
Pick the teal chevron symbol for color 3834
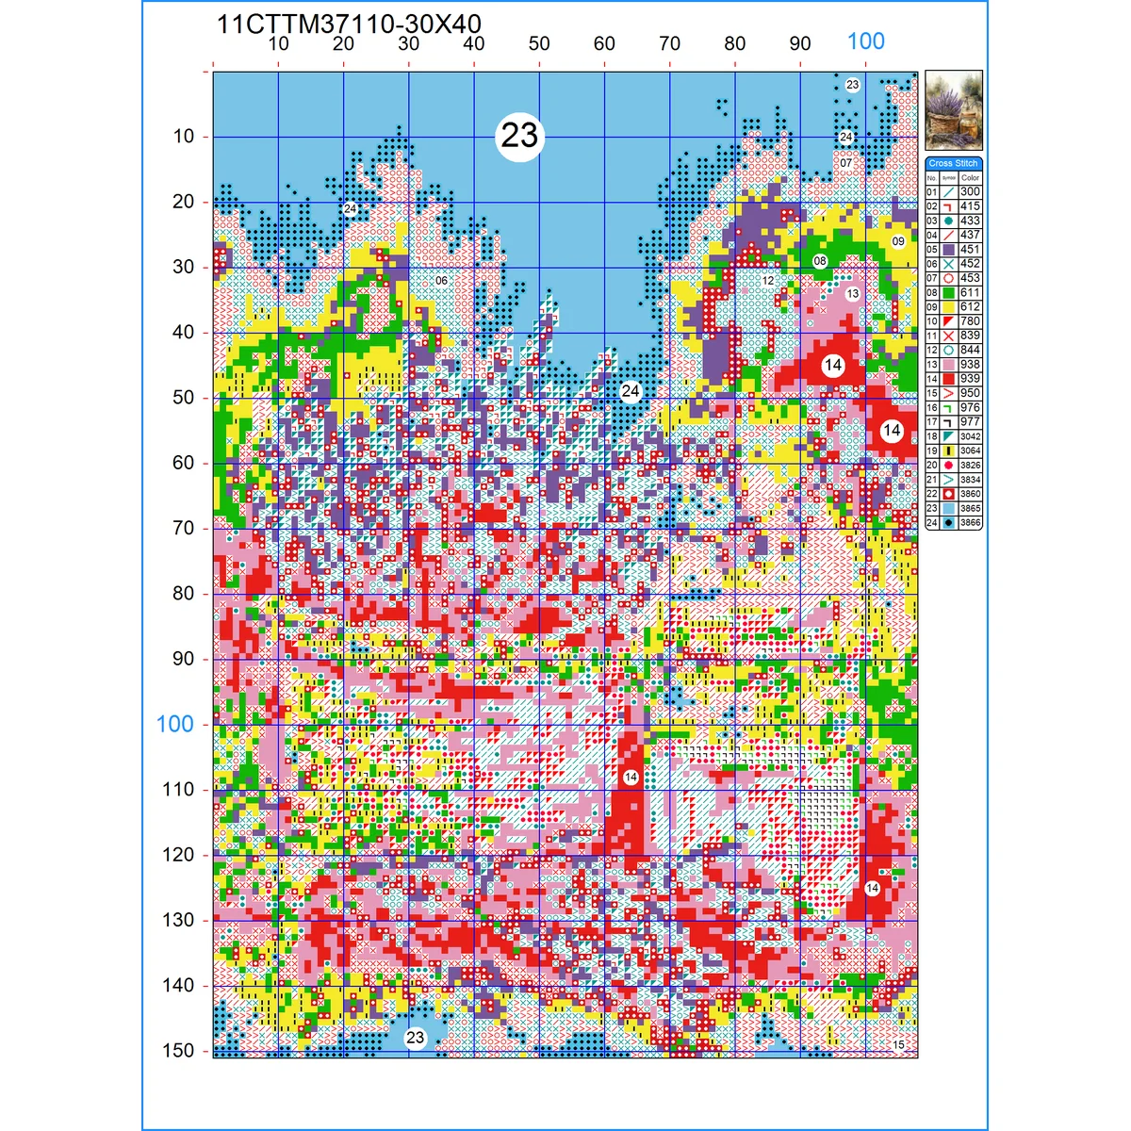948,480
